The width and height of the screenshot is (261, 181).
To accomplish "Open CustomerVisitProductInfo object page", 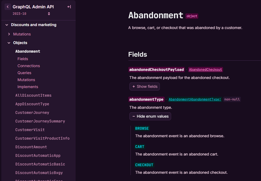I will pos(42,138).
